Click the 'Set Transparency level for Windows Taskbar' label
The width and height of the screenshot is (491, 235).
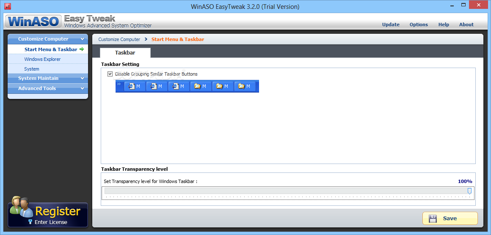tap(151, 181)
